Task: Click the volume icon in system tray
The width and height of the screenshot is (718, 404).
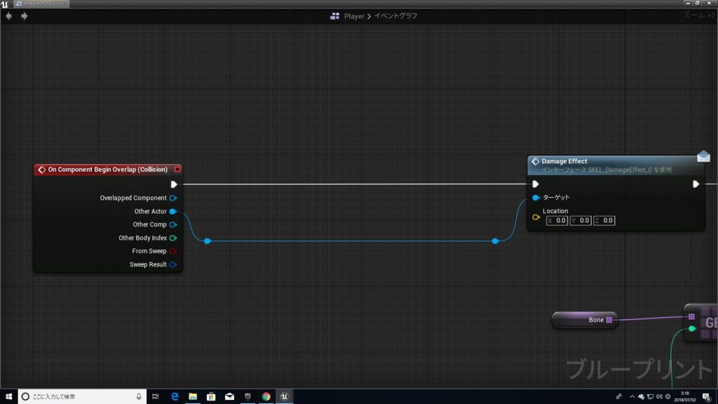Action: click(659, 397)
